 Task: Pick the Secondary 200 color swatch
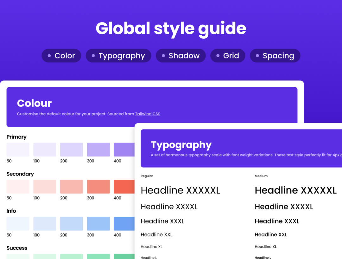coord(72,187)
